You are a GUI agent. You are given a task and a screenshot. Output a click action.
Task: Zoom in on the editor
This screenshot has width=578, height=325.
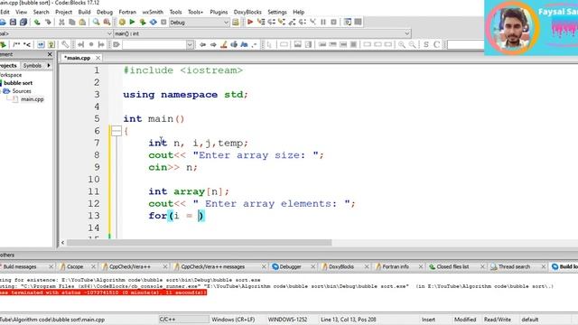[401, 44]
